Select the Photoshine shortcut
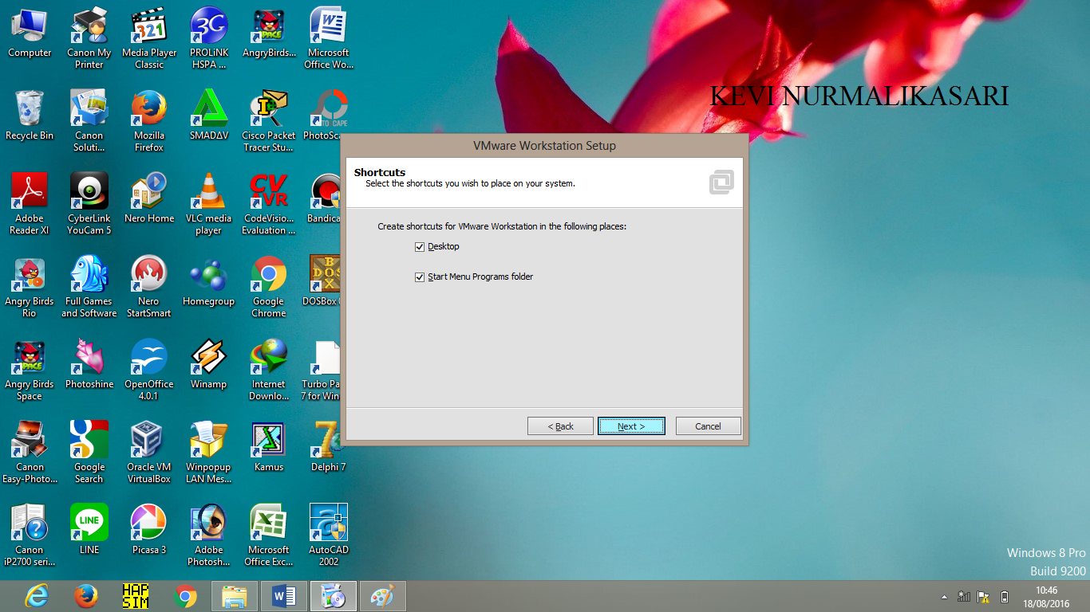Viewport: 1090px width, 612px height. [x=89, y=365]
